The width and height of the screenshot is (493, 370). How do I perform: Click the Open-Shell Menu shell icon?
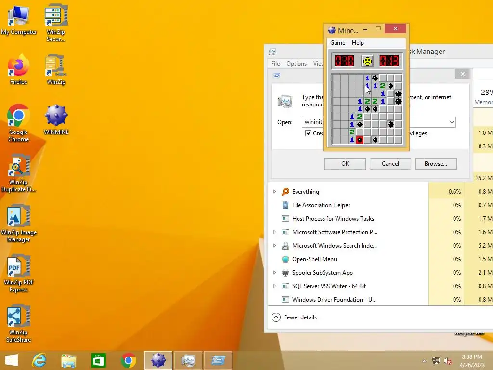click(x=285, y=259)
